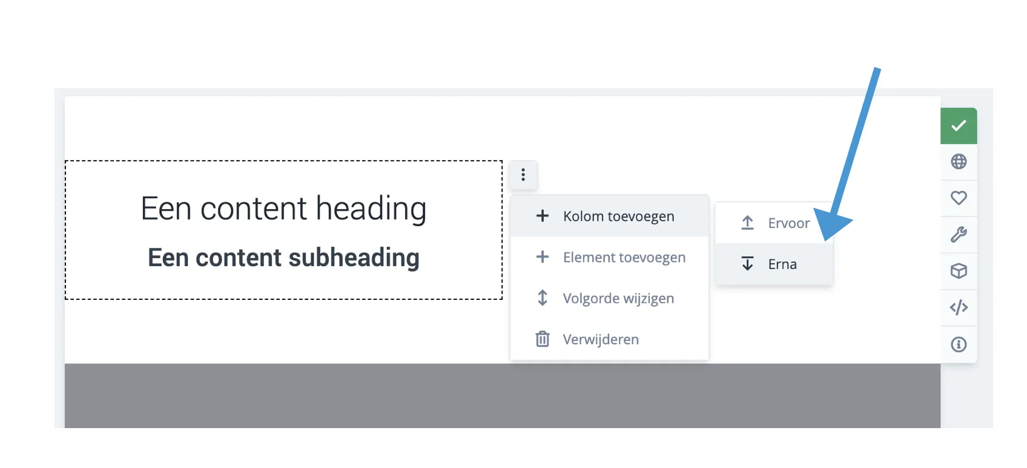The image size is (1027, 468).
Task: Select 'Volgorde wijzigen' in the context menu
Action: click(x=618, y=298)
